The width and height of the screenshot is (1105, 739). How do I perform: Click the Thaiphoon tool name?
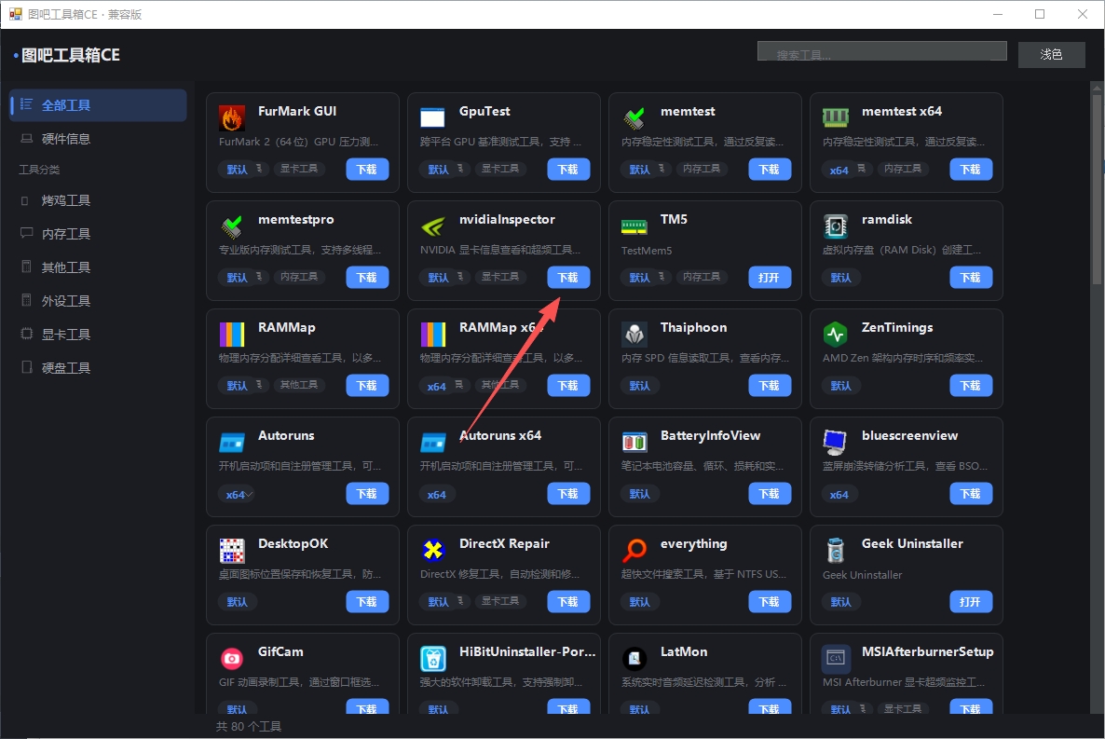693,327
